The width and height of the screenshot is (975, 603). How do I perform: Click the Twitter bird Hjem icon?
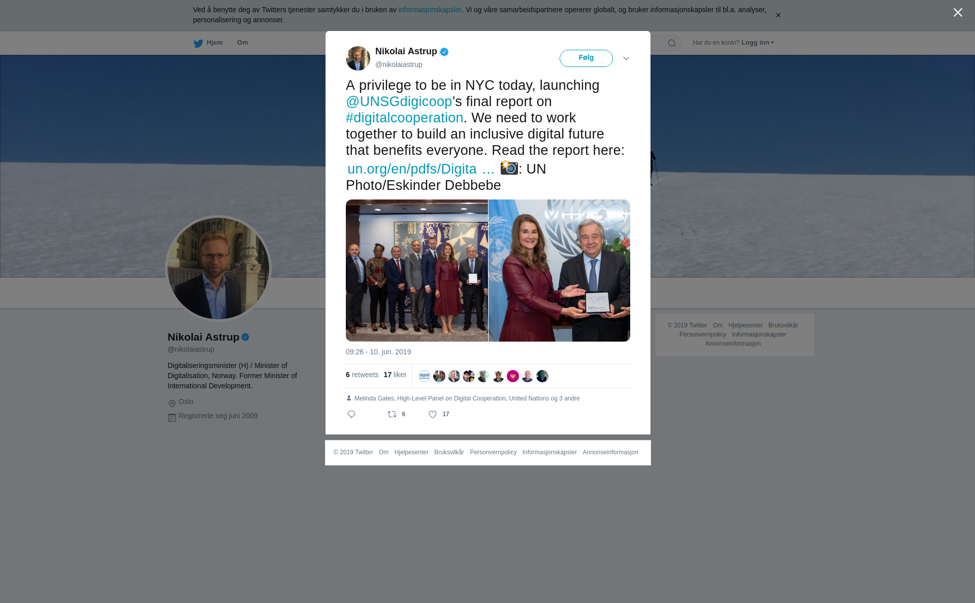click(x=199, y=43)
